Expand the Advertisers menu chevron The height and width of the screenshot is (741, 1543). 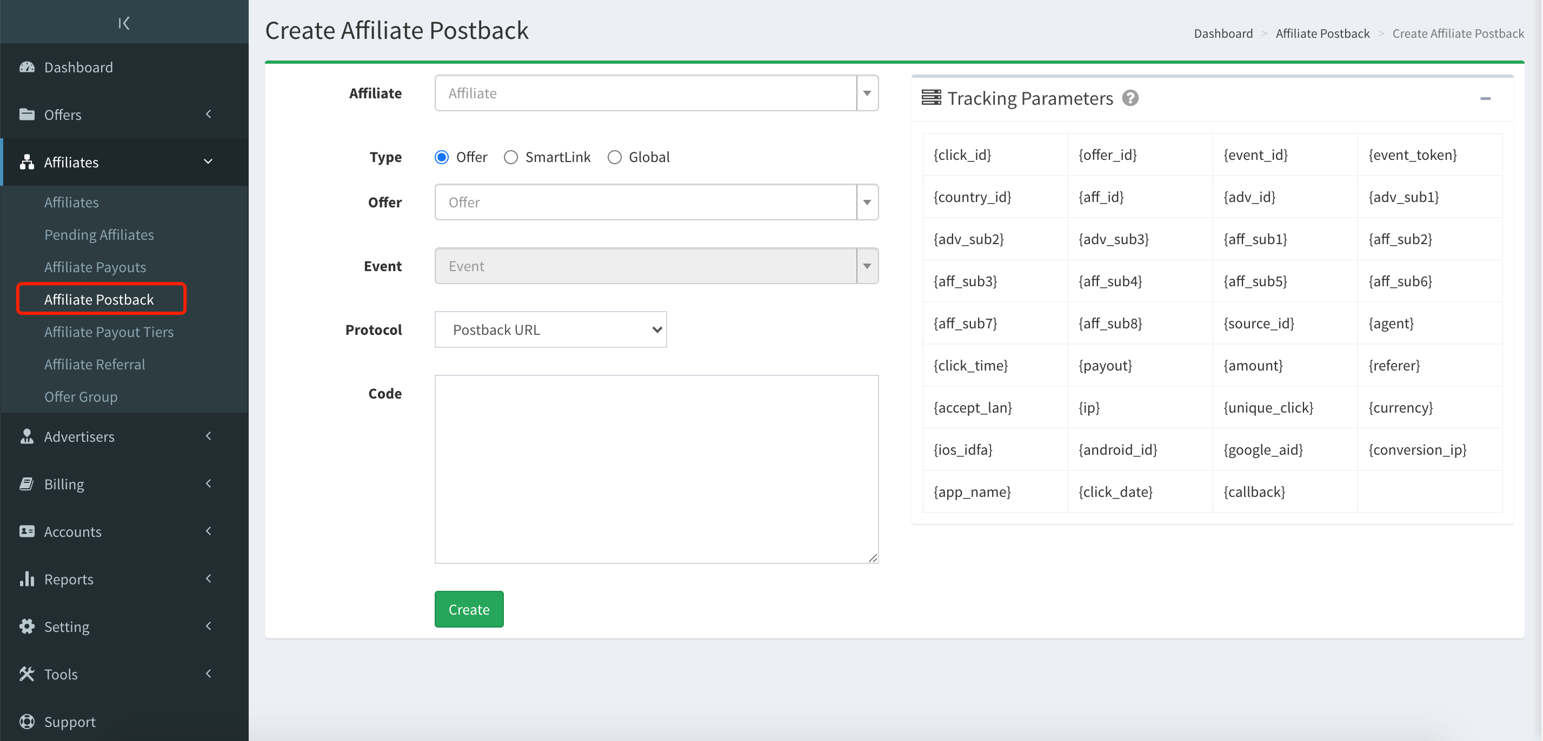209,436
